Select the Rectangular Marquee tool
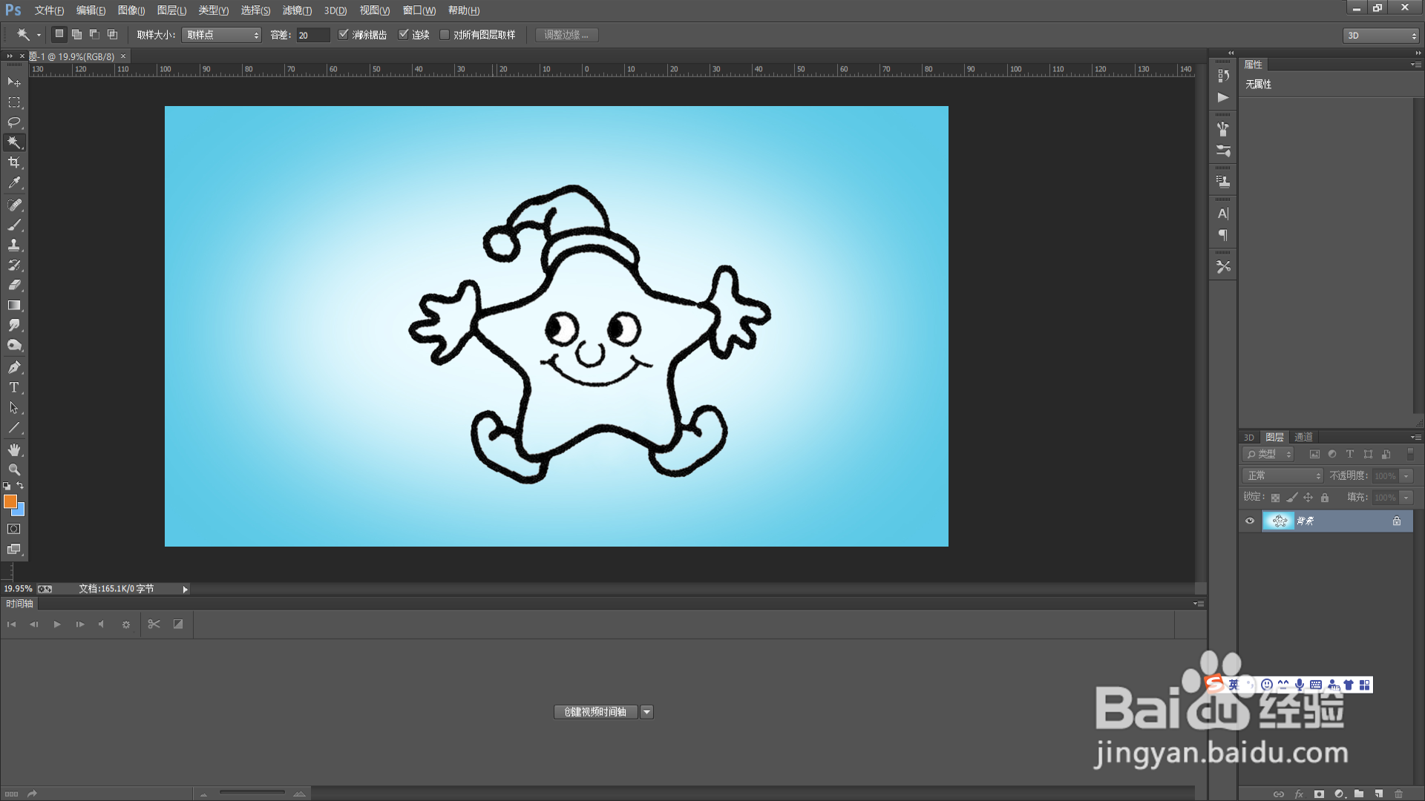1425x801 pixels. 14,102
